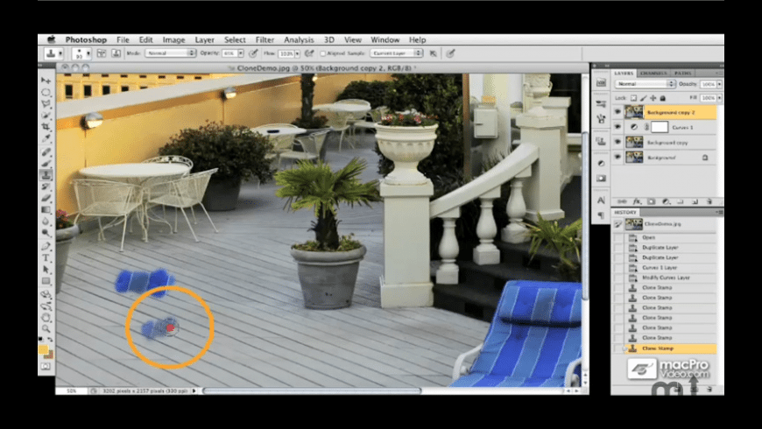Toggle lock image pixels
Image resolution: width=762 pixels, height=429 pixels.
pyautogui.click(x=644, y=98)
